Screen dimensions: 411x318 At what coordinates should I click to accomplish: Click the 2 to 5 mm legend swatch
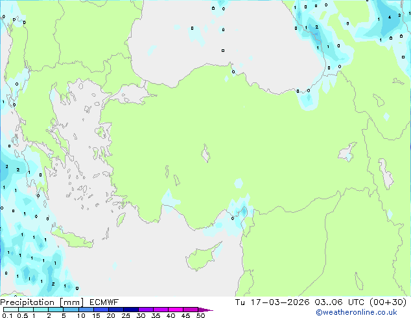click(56, 310)
